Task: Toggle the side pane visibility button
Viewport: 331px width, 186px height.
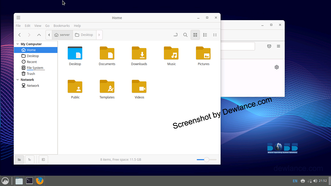Action: (x=43, y=159)
